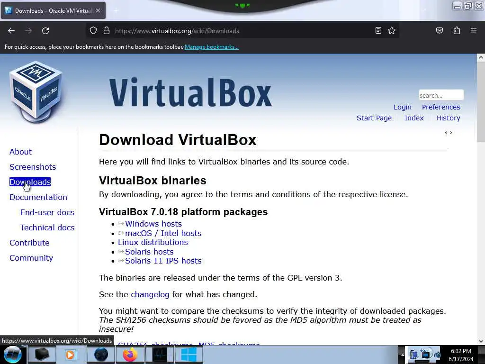The height and width of the screenshot is (364, 485).
Task: Bookmark this page with the star icon
Action: tap(392, 30)
